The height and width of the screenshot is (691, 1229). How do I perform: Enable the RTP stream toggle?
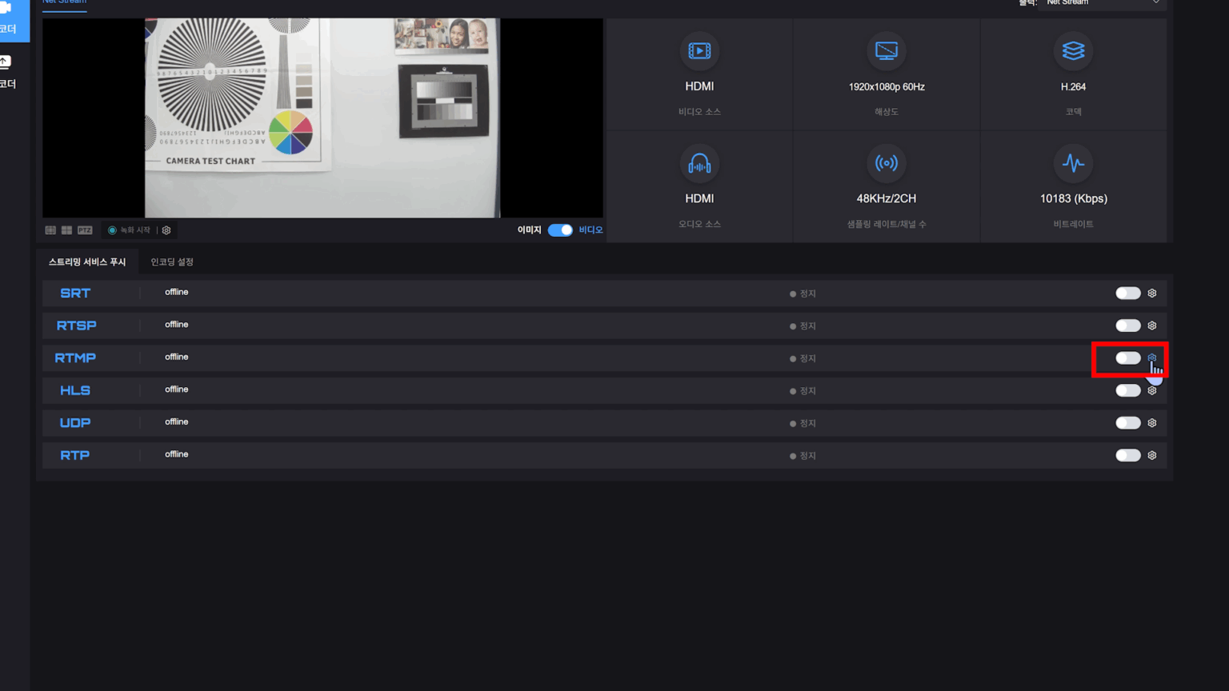1128,455
